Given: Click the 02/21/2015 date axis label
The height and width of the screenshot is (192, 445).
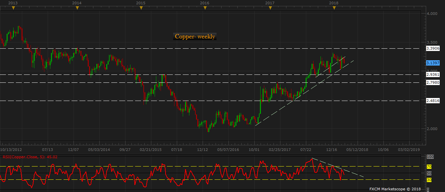Looking at the screenshot, I should click(151, 150).
